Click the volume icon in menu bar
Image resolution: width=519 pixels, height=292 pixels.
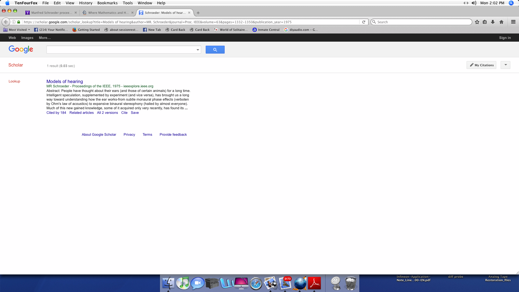pos(474,3)
